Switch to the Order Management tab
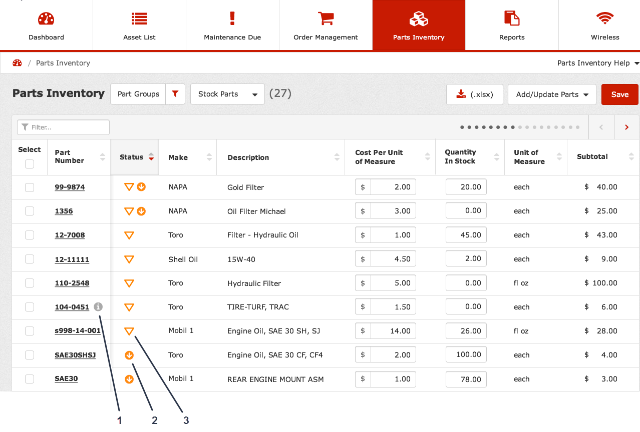This screenshot has width=640, height=432. coord(326,25)
